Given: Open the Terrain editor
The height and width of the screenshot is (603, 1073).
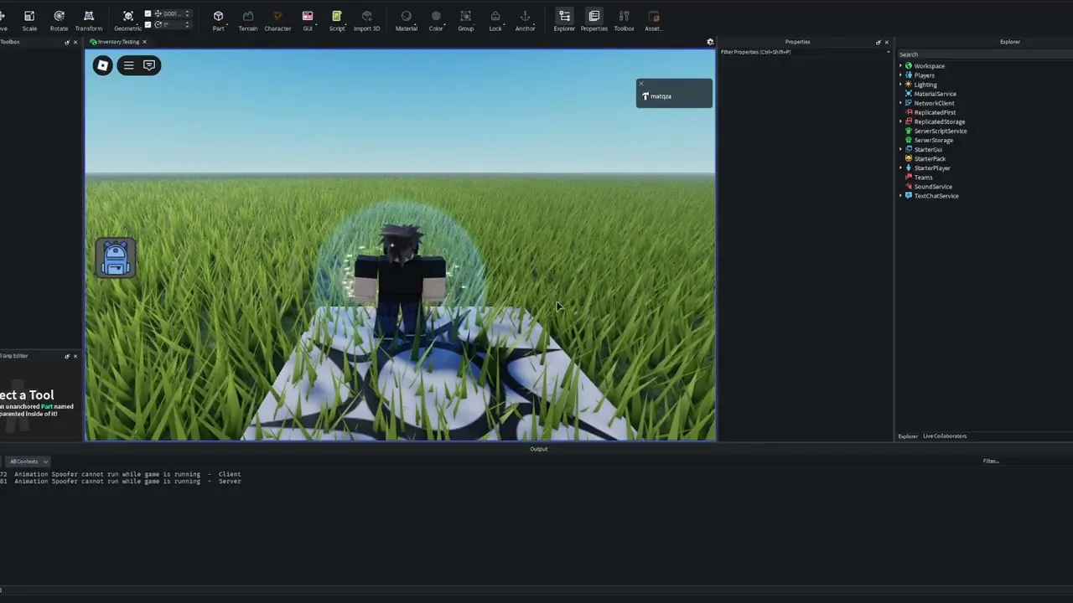Looking at the screenshot, I should coord(248,20).
